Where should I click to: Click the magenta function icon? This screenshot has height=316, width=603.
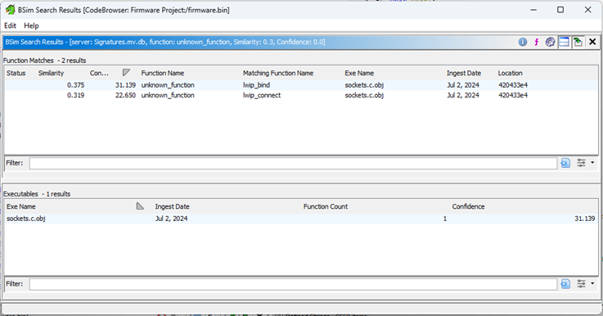[x=536, y=42]
